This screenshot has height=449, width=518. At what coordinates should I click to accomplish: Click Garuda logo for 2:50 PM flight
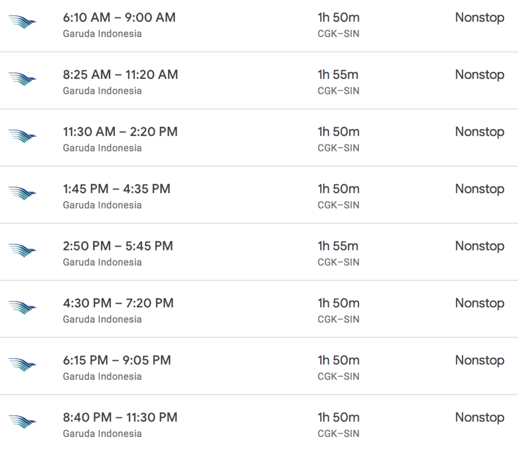point(22,250)
